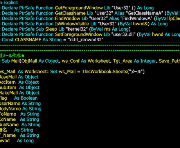Click the "FindWindowA" alias string

click(137, 19)
